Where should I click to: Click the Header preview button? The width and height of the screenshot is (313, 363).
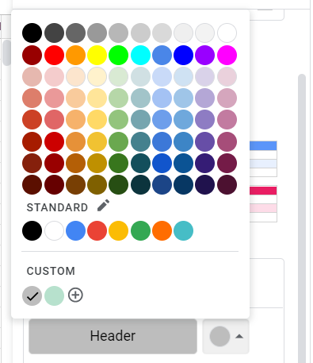113,336
